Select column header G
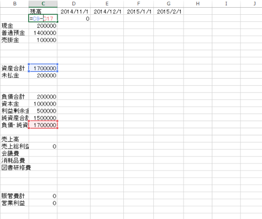The image size is (262, 219). click(169, 3)
